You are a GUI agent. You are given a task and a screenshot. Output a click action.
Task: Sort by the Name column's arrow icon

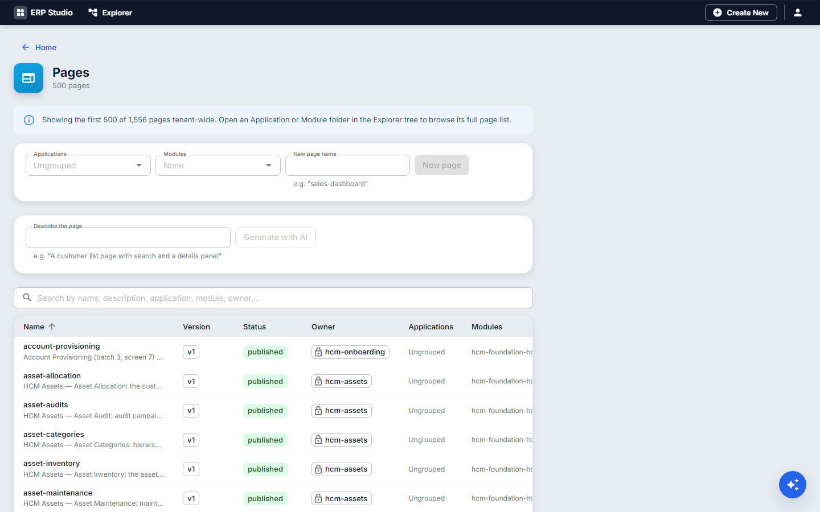pos(52,327)
